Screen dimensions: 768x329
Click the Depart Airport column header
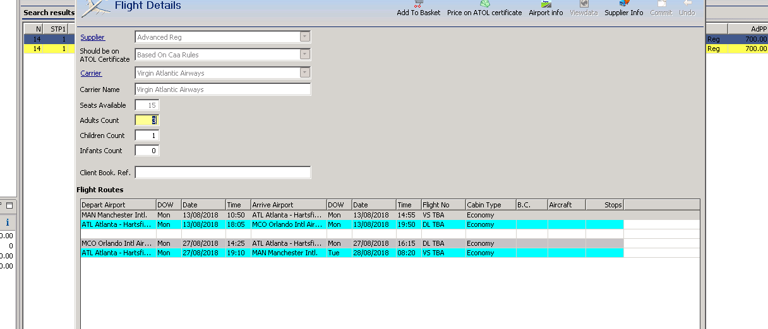(x=118, y=205)
